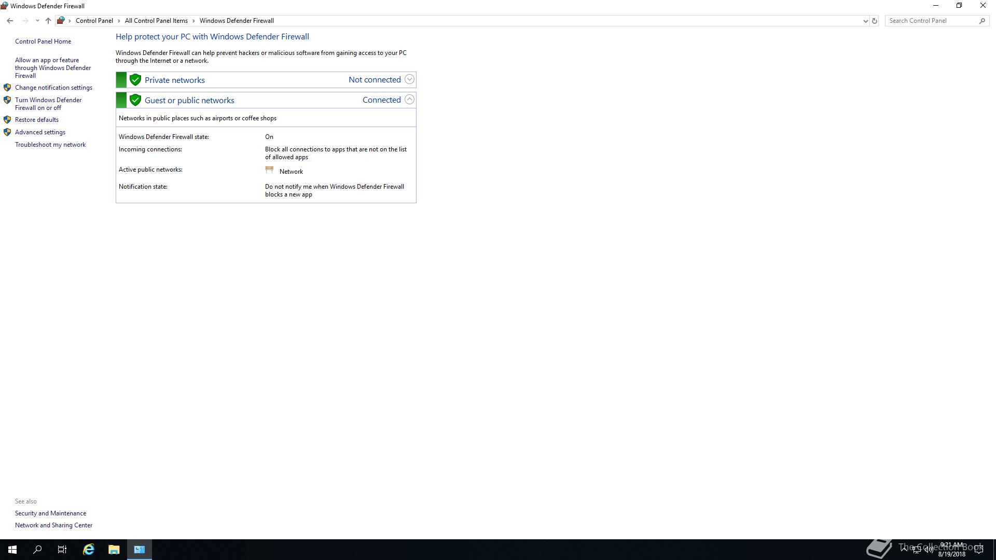Click the Guest or public networks heading
Image resolution: width=996 pixels, height=560 pixels.
coord(189,100)
